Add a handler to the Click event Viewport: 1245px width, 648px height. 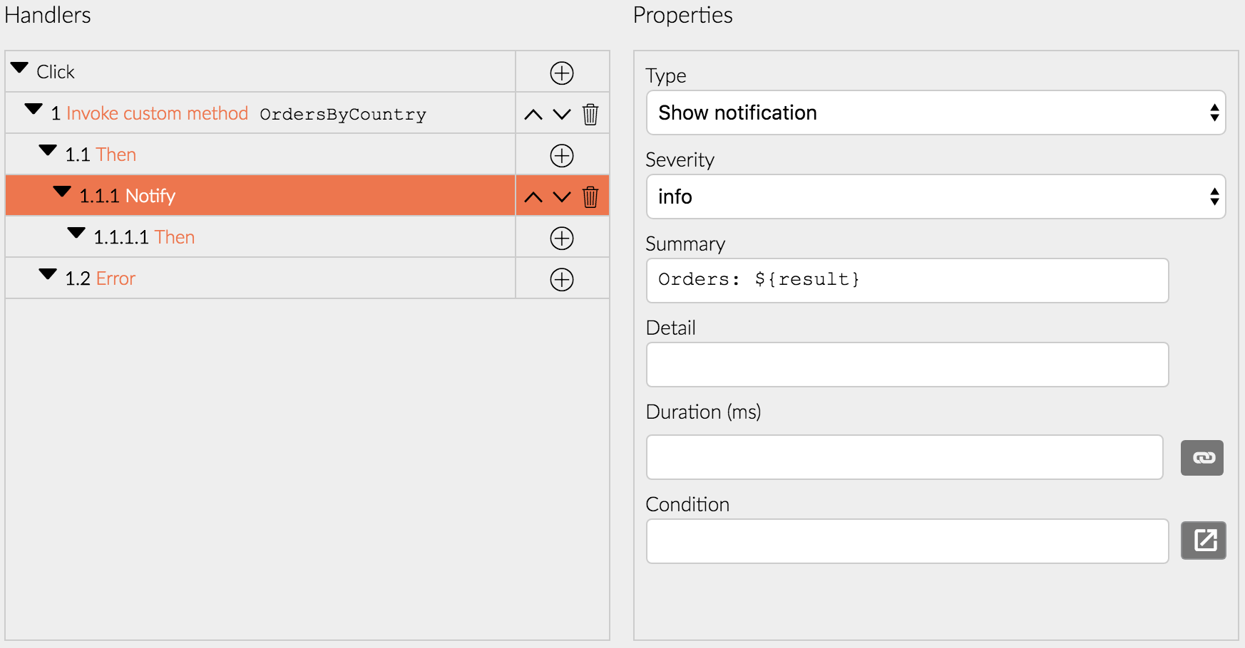coord(562,73)
